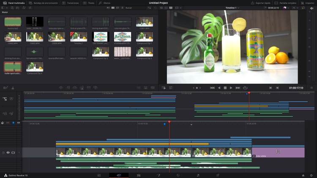Click the jog wheel dot control
This screenshot has height=178, width=317.
(x=197, y=88)
